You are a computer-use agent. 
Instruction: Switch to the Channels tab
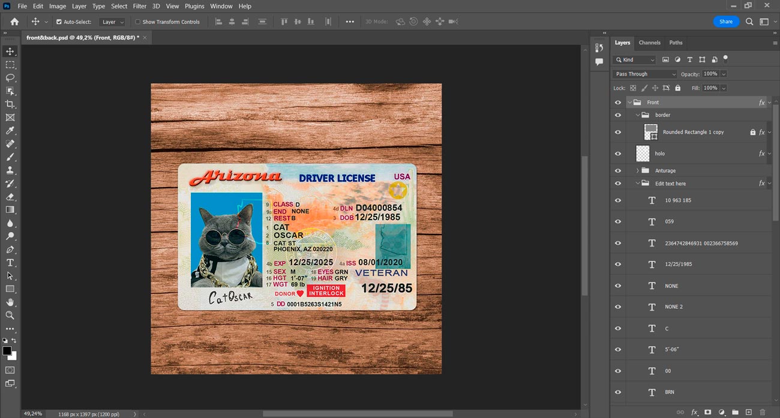click(649, 43)
